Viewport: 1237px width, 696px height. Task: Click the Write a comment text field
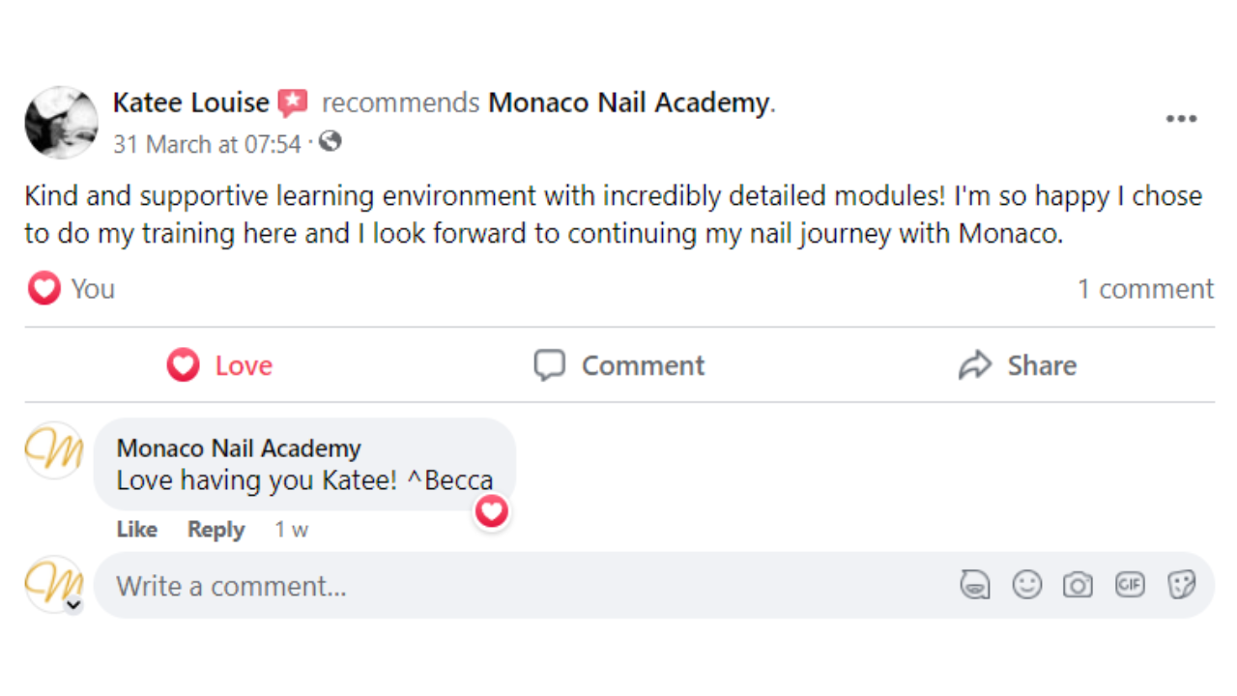[522, 586]
